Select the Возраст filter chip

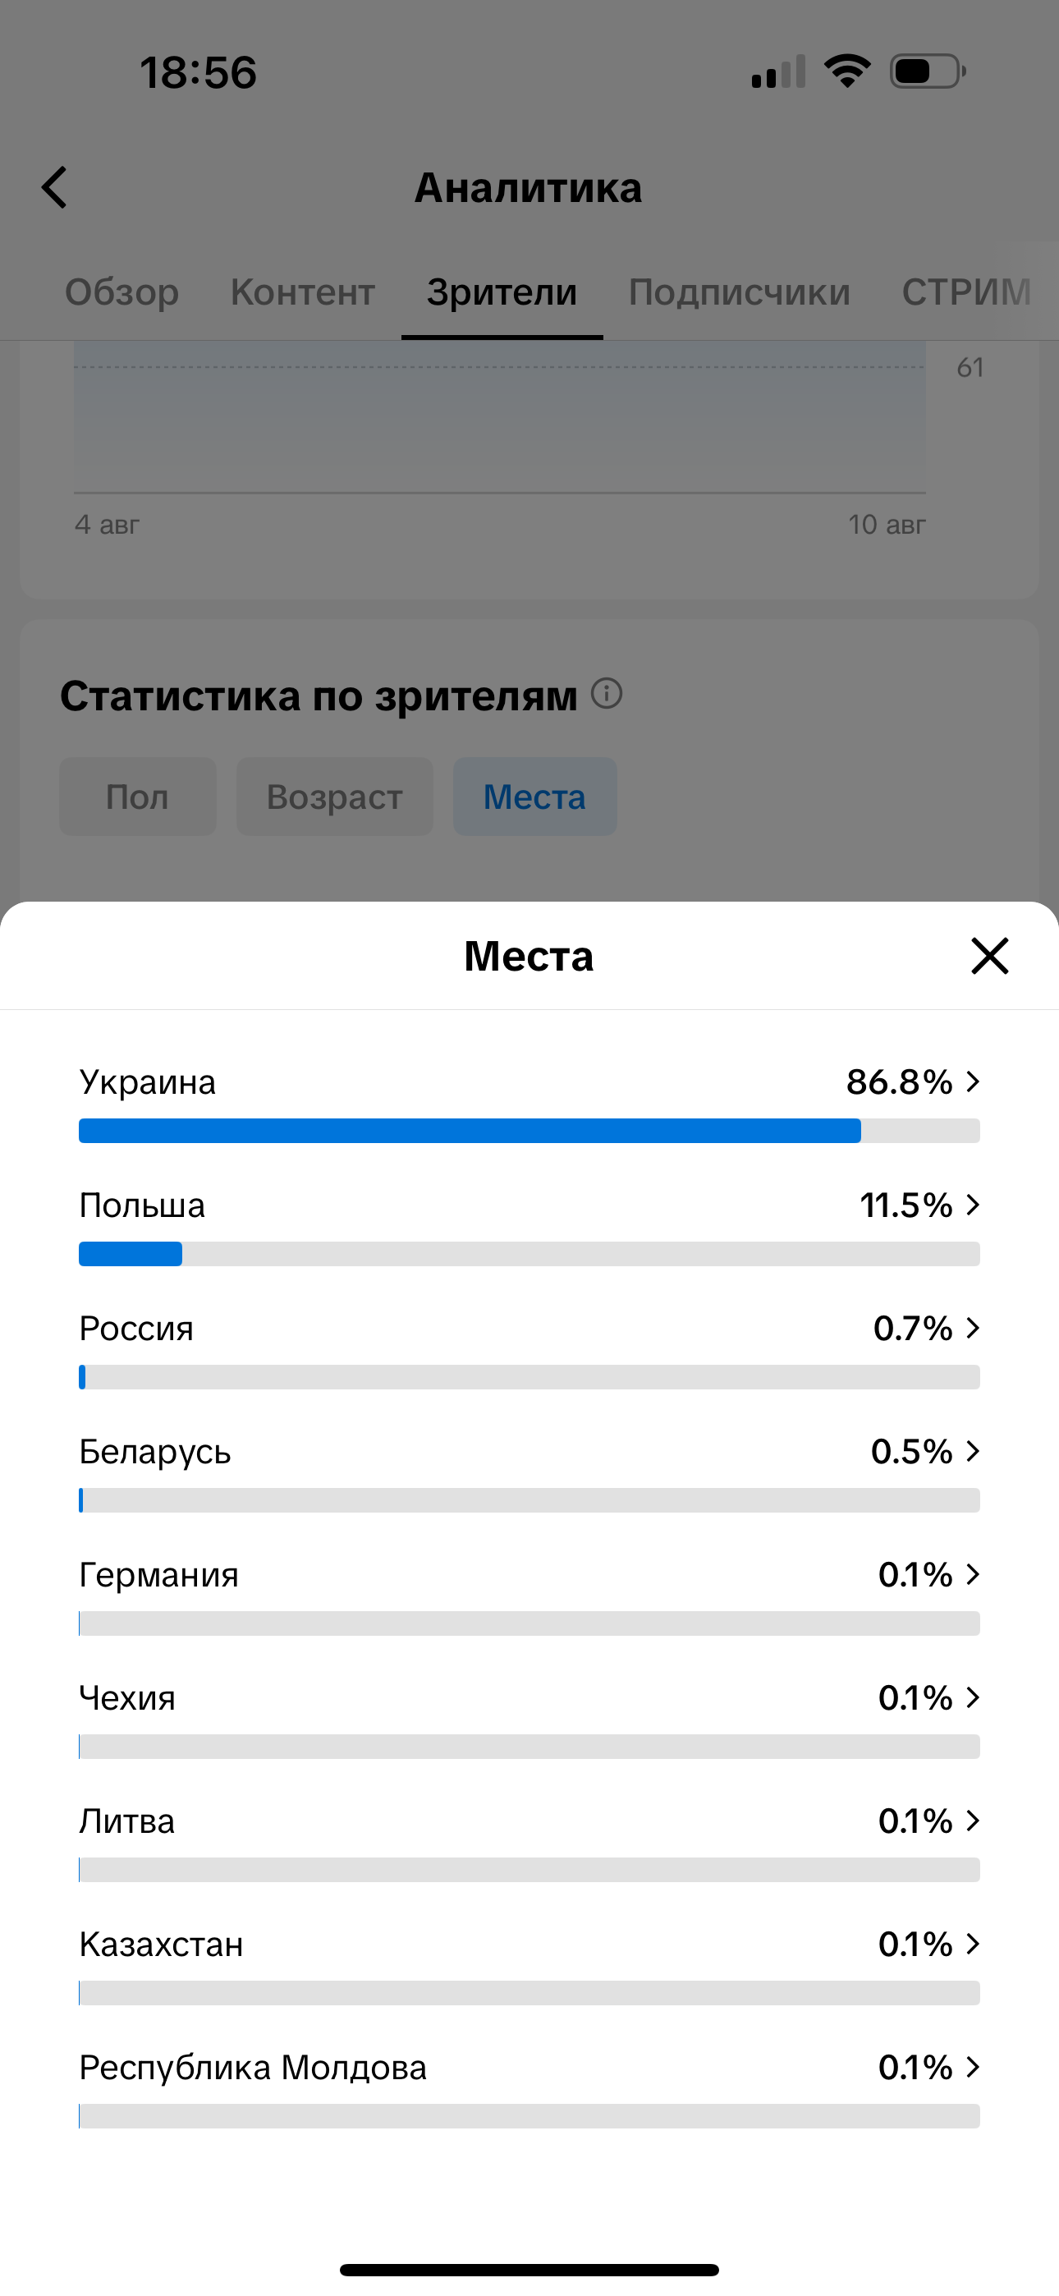click(334, 797)
